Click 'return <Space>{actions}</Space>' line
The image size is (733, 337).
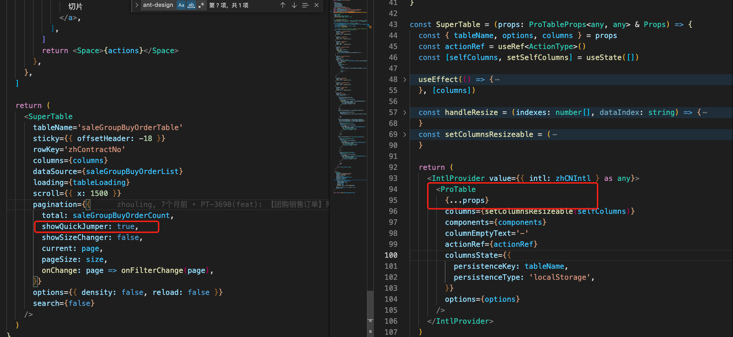110,51
